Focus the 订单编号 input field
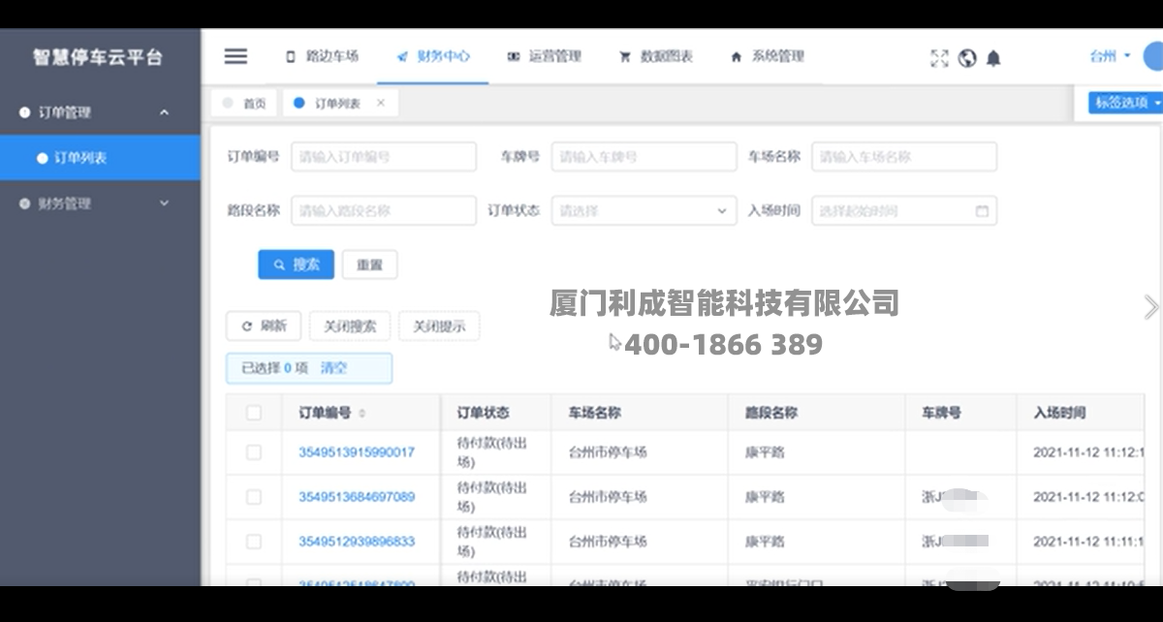Viewport: 1163px width, 622px height. (384, 157)
